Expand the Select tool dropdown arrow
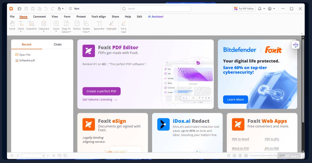 [x=21, y=32]
